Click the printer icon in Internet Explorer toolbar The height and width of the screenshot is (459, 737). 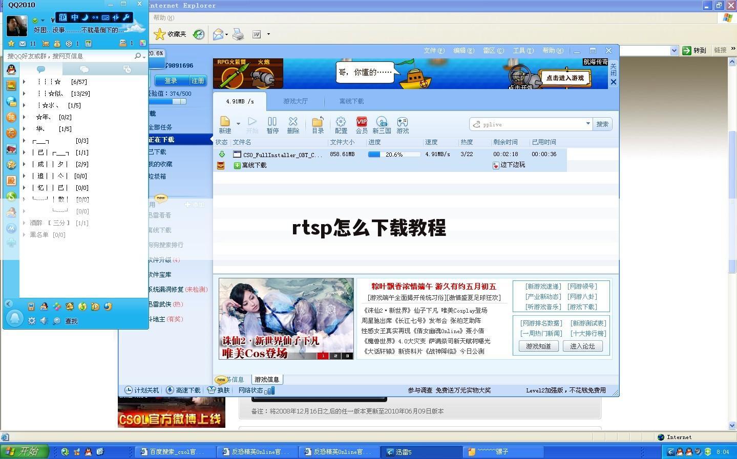[x=238, y=34]
